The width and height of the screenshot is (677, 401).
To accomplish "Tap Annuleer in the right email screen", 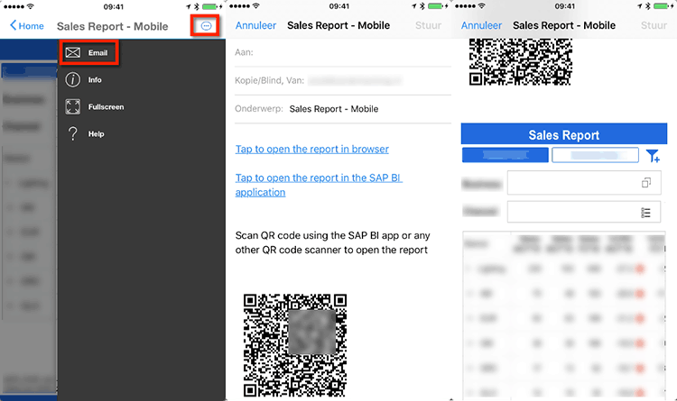I will [481, 25].
